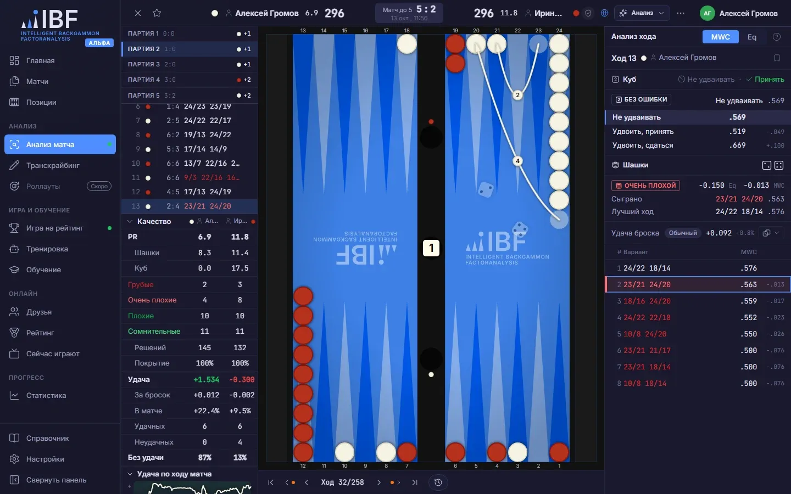Image resolution: width=791 pixels, height=494 pixels.
Task: Star this match as favorite
Action: [157, 13]
